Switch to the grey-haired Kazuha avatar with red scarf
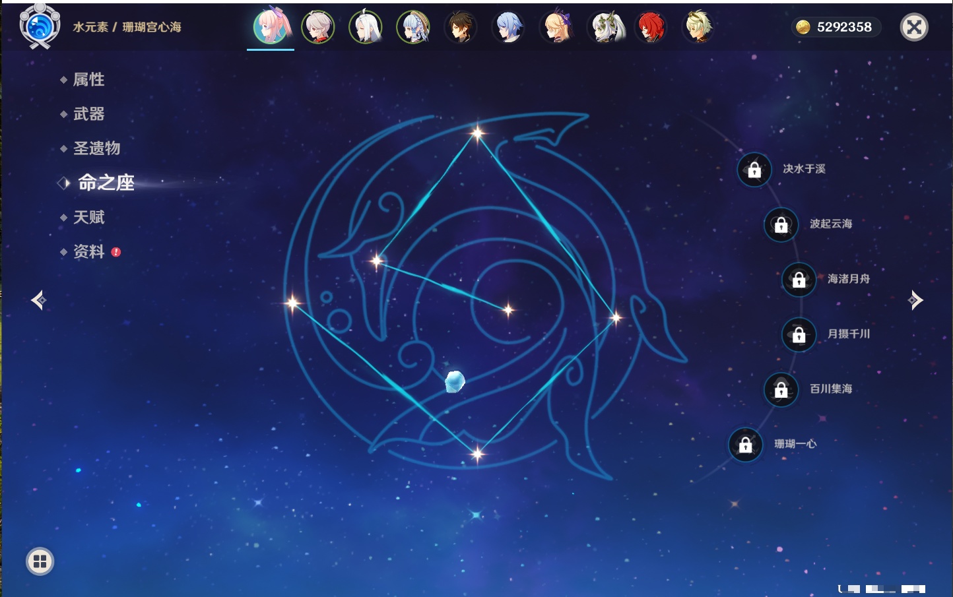The image size is (953, 597). [x=318, y=27]
